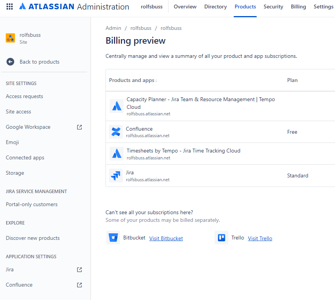
Task: Click the last rolfsbuss breadcrumb
Action: 171,28
